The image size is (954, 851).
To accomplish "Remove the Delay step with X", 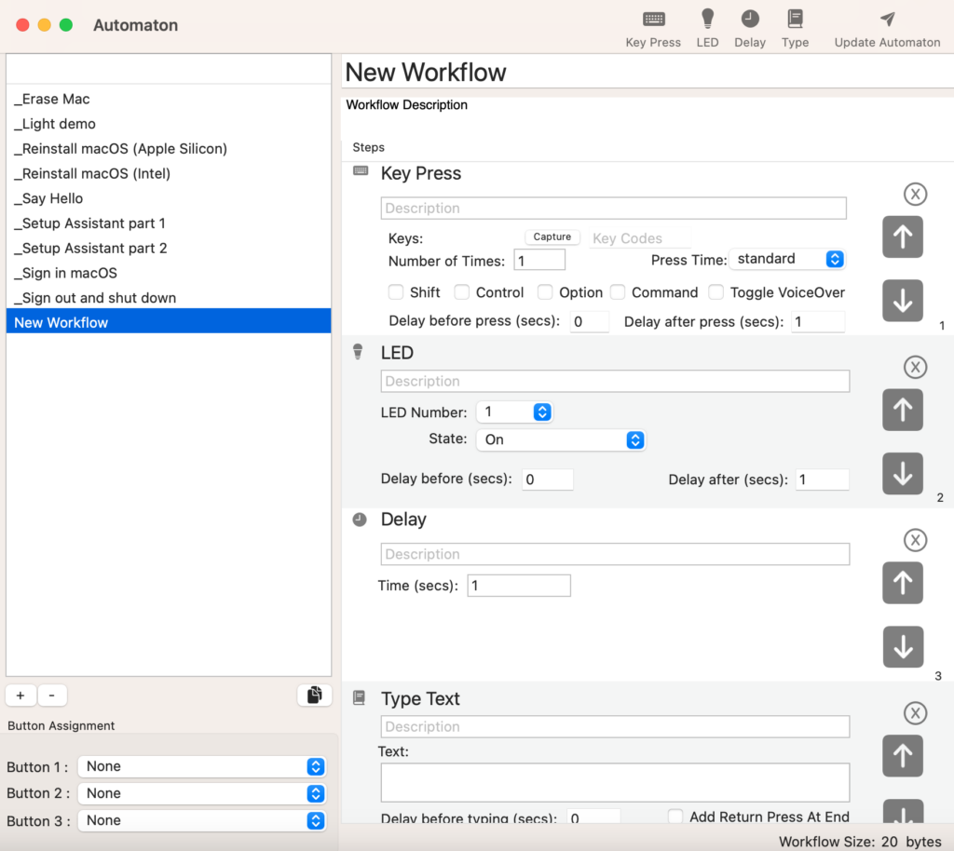I will tap(915, 540).
